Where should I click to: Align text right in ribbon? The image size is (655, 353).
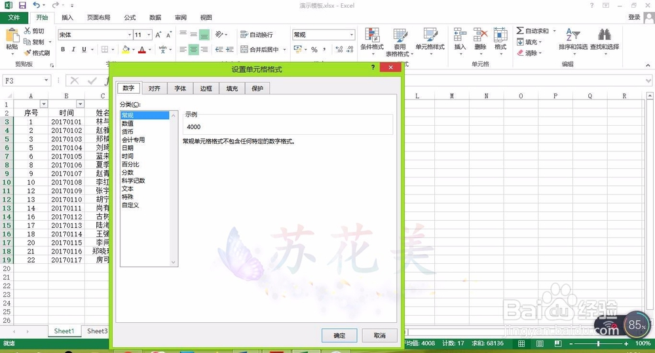[x=204, y=49]
